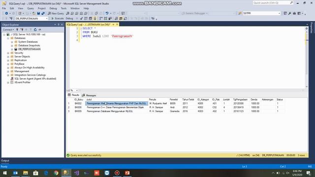Click the Properties wrench toolbar icon
This screenshot has height=177, width=315.
click(x=289, y=13)
